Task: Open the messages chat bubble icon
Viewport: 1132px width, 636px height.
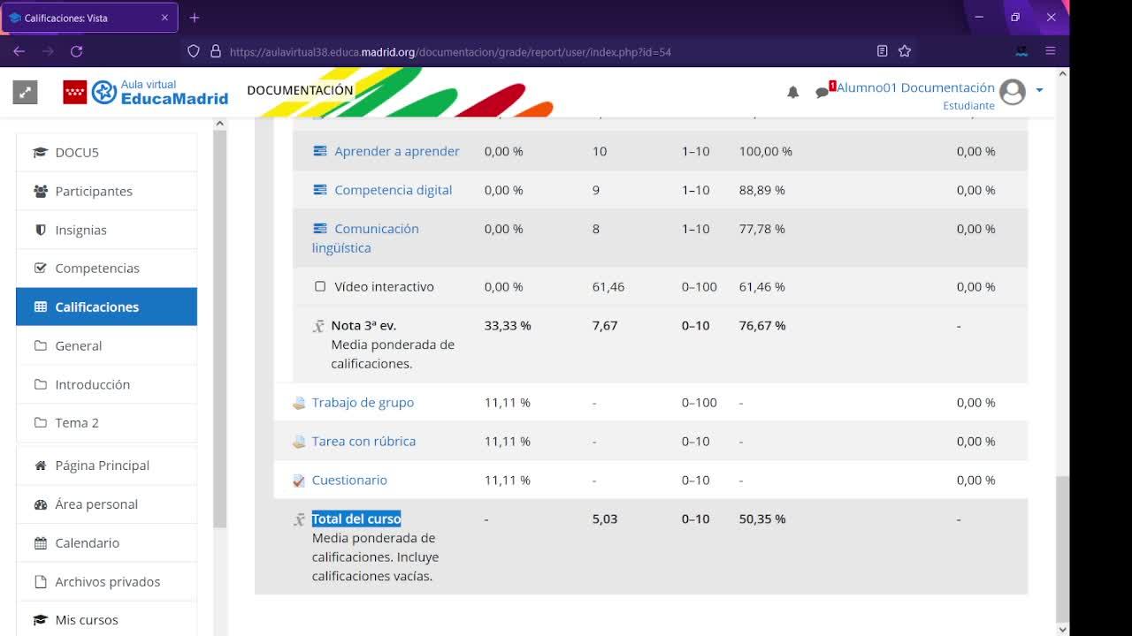Action: click(822, 92)
